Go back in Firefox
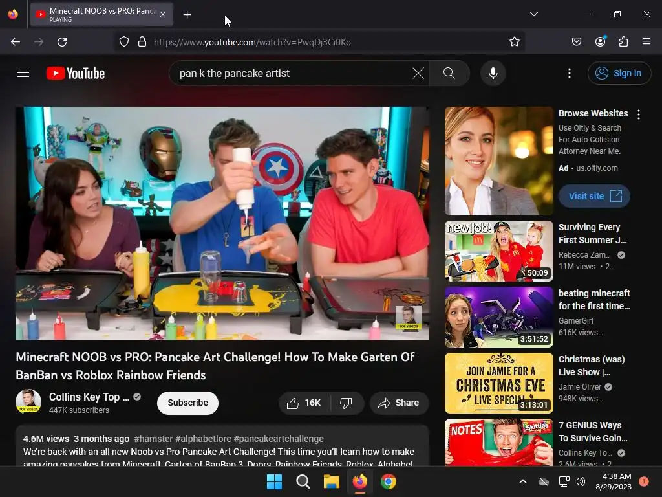Screen dimensions: 662x497 [x=16, y=42]
